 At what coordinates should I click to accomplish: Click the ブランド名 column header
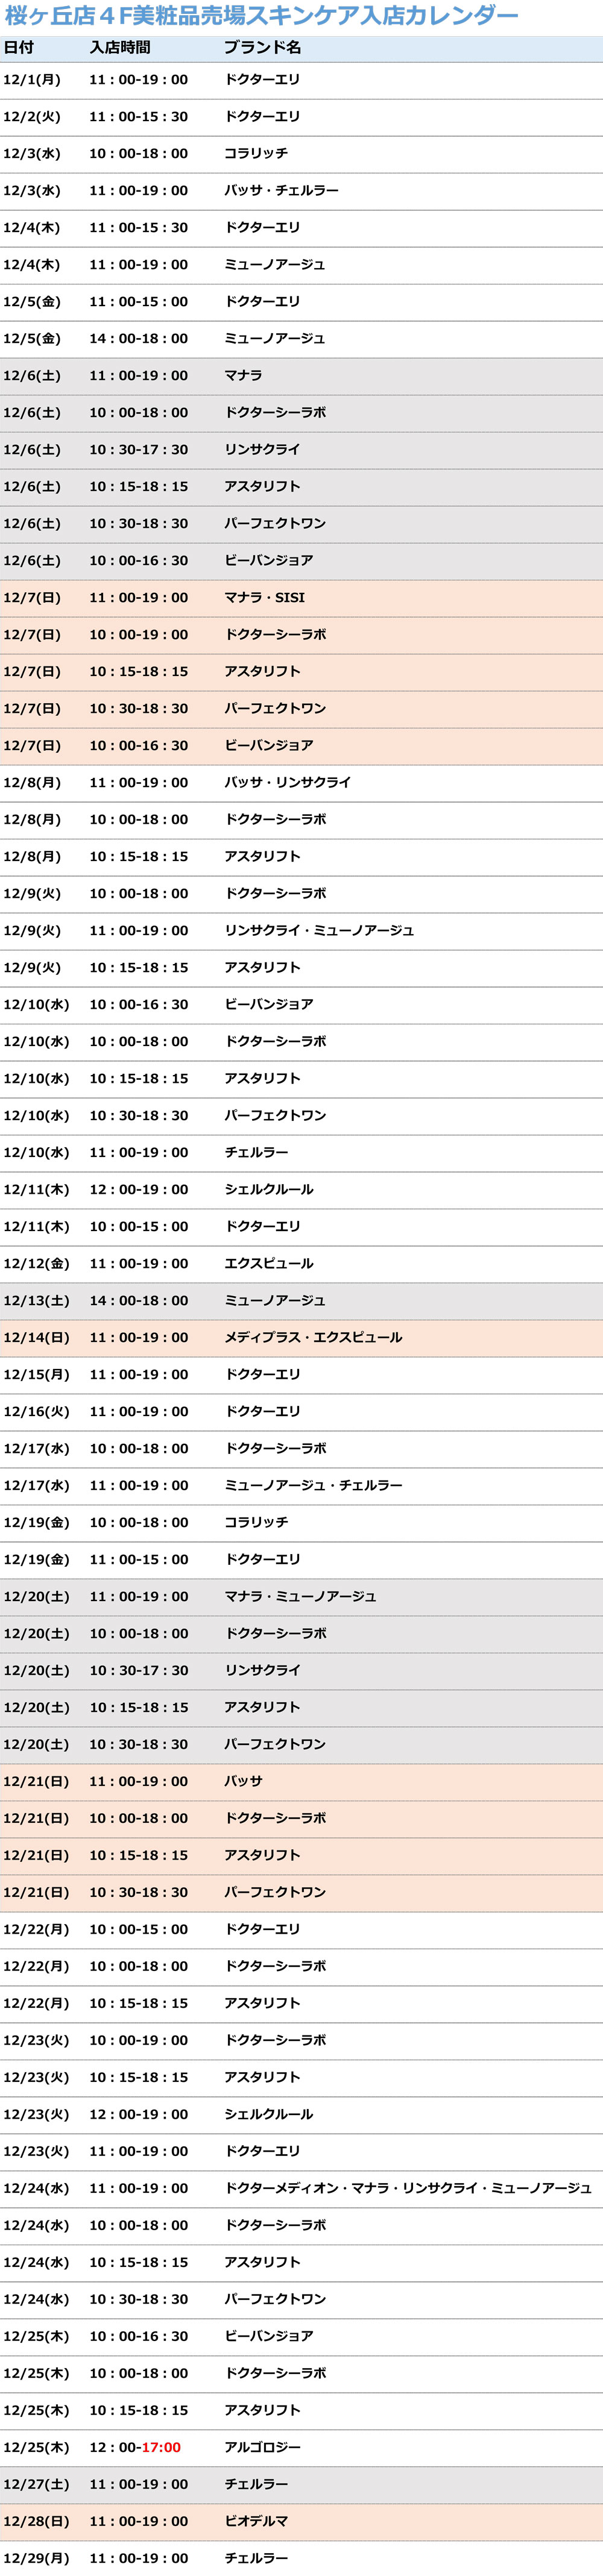pos(262,48)
